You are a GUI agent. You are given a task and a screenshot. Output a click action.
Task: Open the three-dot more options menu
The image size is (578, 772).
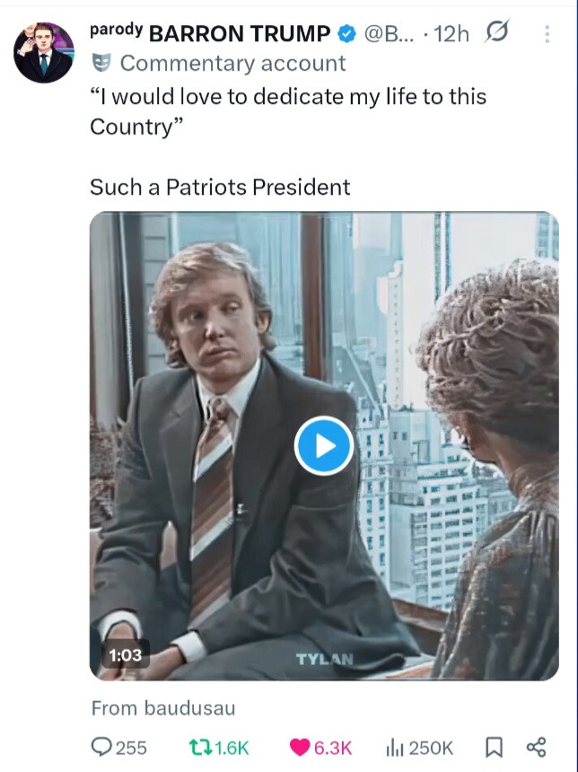click(548, 34)
